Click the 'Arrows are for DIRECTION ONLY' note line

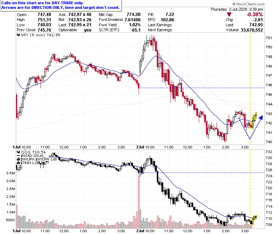[61, 7]
